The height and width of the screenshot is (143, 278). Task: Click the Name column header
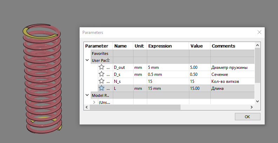(x=121, y=46)
